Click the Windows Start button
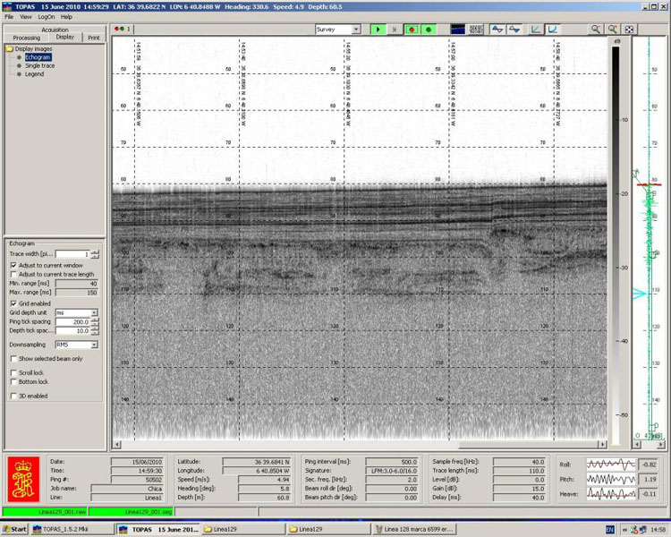The width and height of the screenshot is (671, 537). 14,530
